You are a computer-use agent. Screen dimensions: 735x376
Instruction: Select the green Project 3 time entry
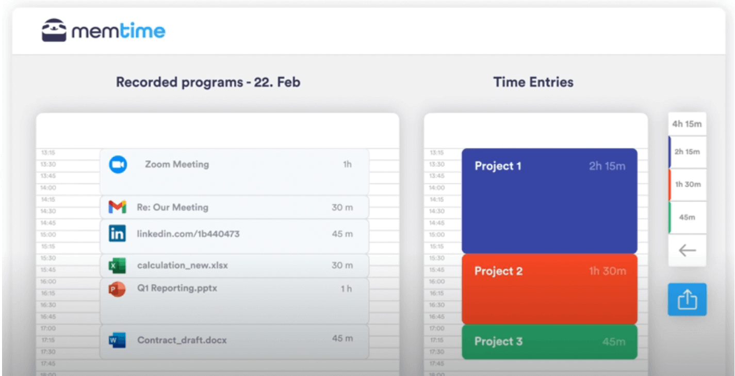pos(549,341)
